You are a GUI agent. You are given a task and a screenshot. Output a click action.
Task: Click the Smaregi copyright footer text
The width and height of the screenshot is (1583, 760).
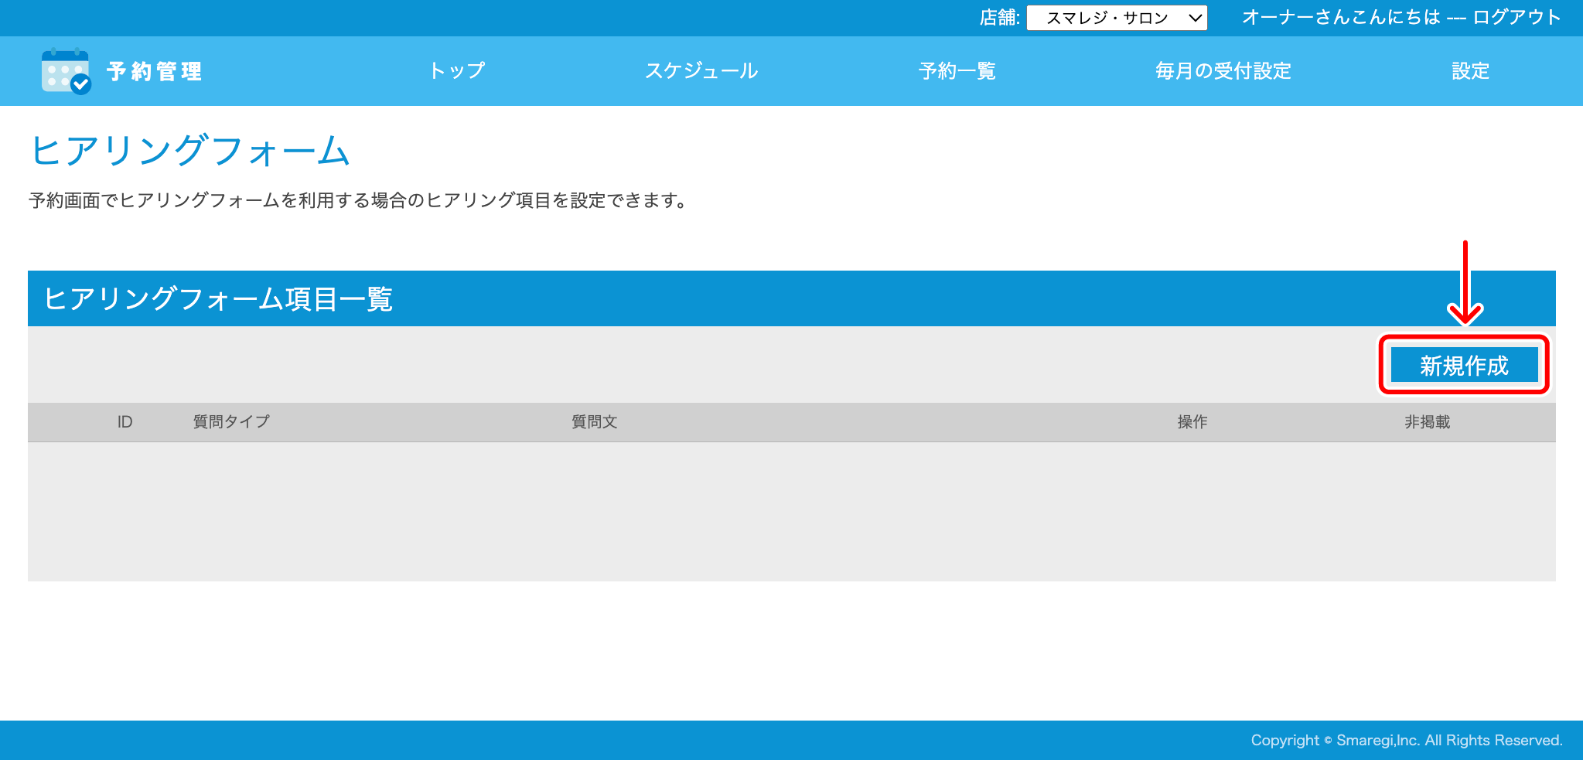click(1406, 740)
